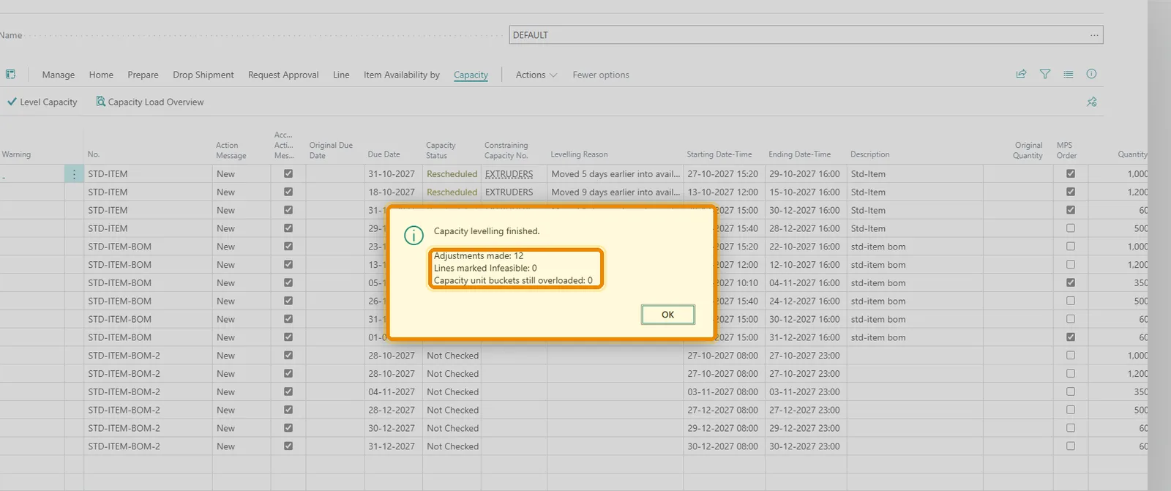Open the Line menu
Screen dimensions: 1171x491
(x=341, y=75)
